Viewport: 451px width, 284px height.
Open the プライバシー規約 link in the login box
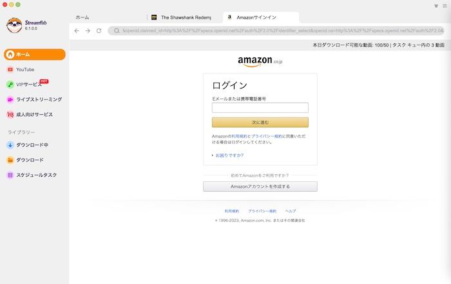tap(266, 136)
